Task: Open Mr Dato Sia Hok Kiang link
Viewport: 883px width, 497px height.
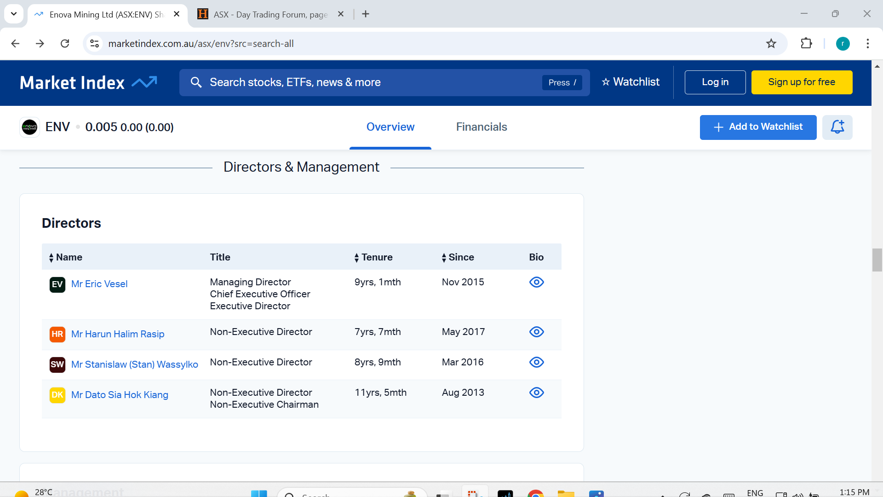Action: [x=120, y=395]
